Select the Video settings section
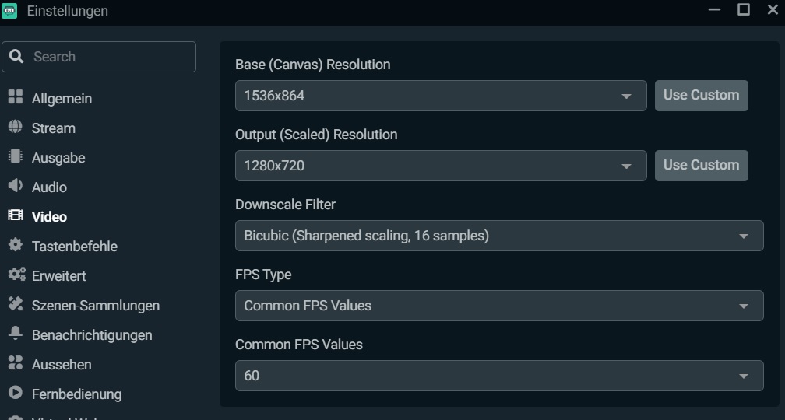 coord(49,217)
